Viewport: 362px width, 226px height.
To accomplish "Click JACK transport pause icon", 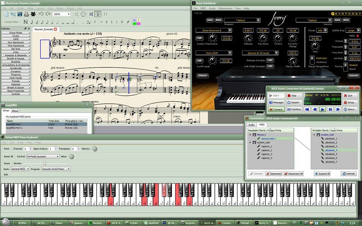I will (x=331, y=109).
